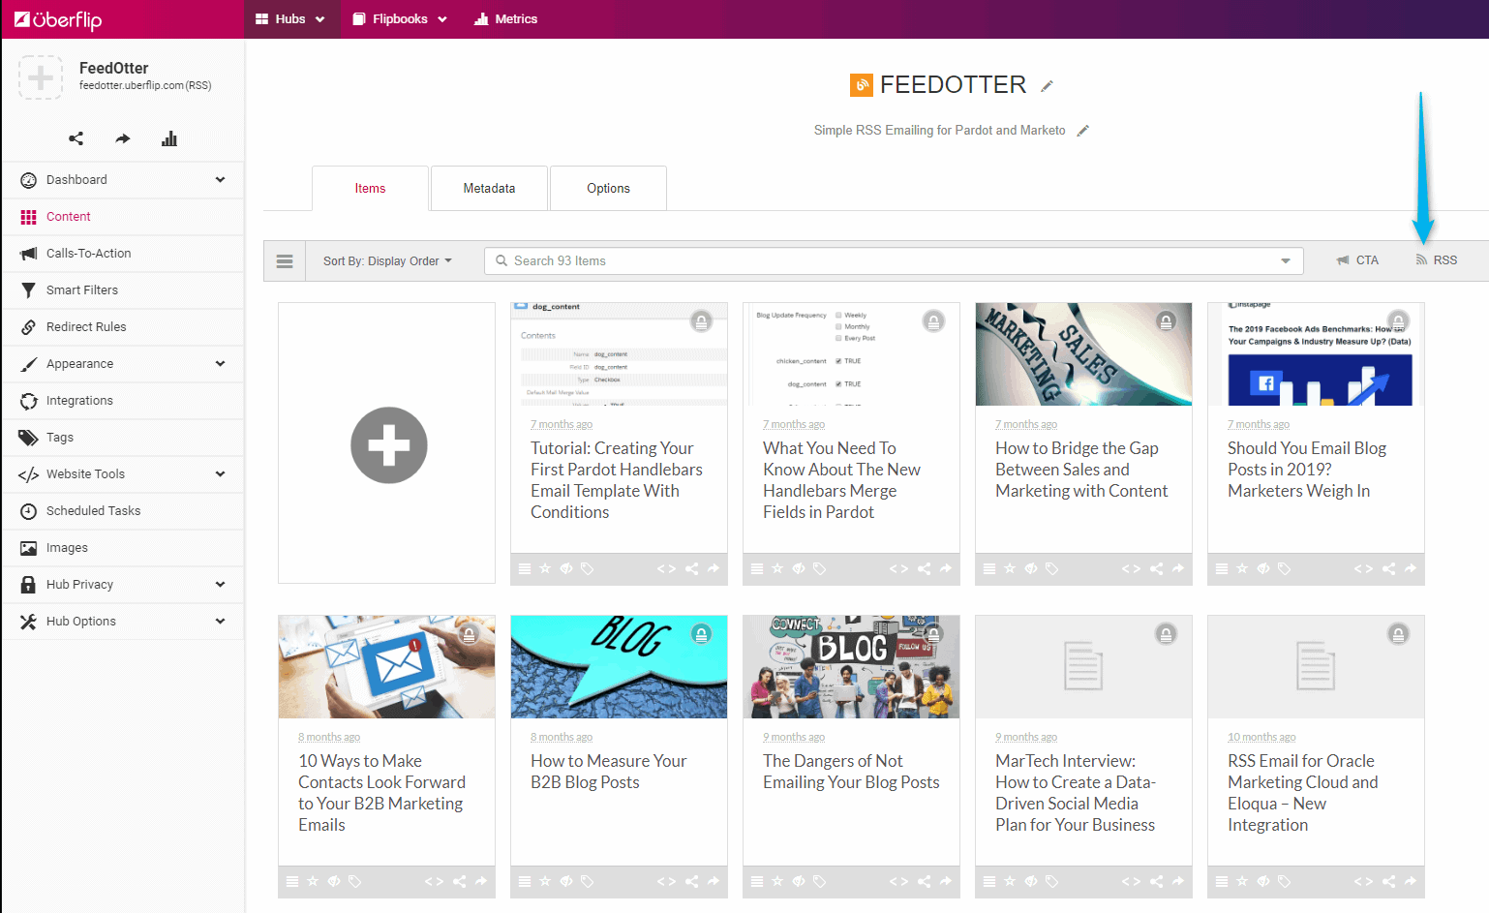This screenshot has width=1489, height=913.
Task: Click embed code icon on 10 Ways to Make Contacts card
Action: 434,881
